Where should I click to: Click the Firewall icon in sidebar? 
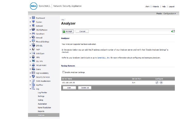click(33, 37)
